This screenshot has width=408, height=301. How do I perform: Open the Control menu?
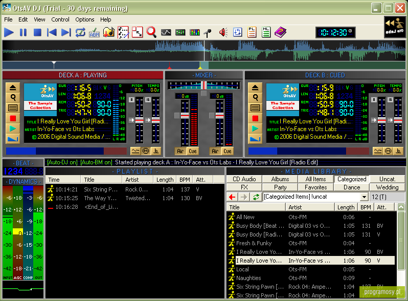[x=60, y=19]
